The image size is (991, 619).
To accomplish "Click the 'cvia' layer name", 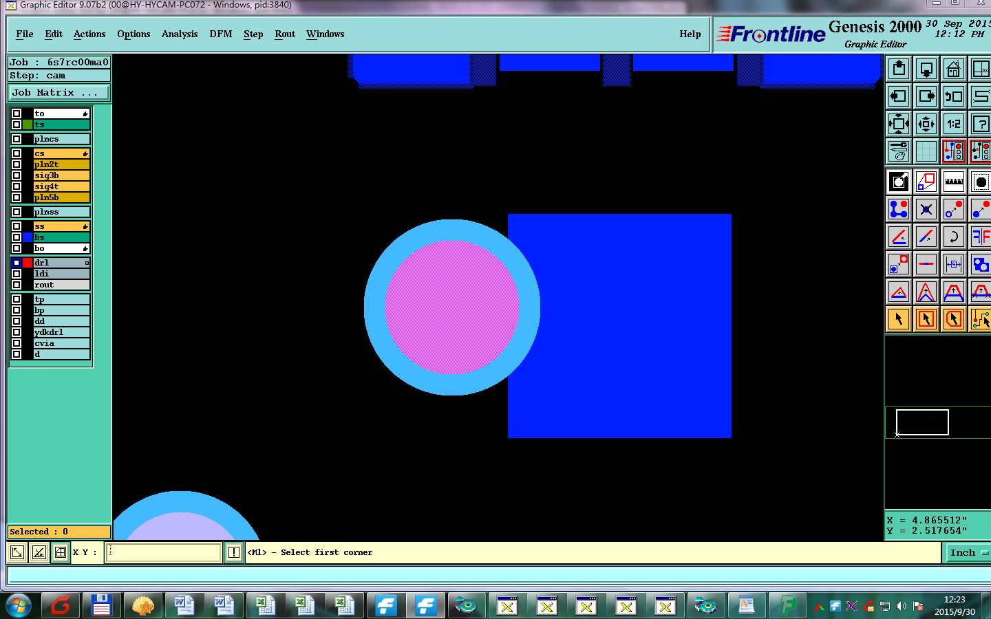I will (x=62, y=343).
